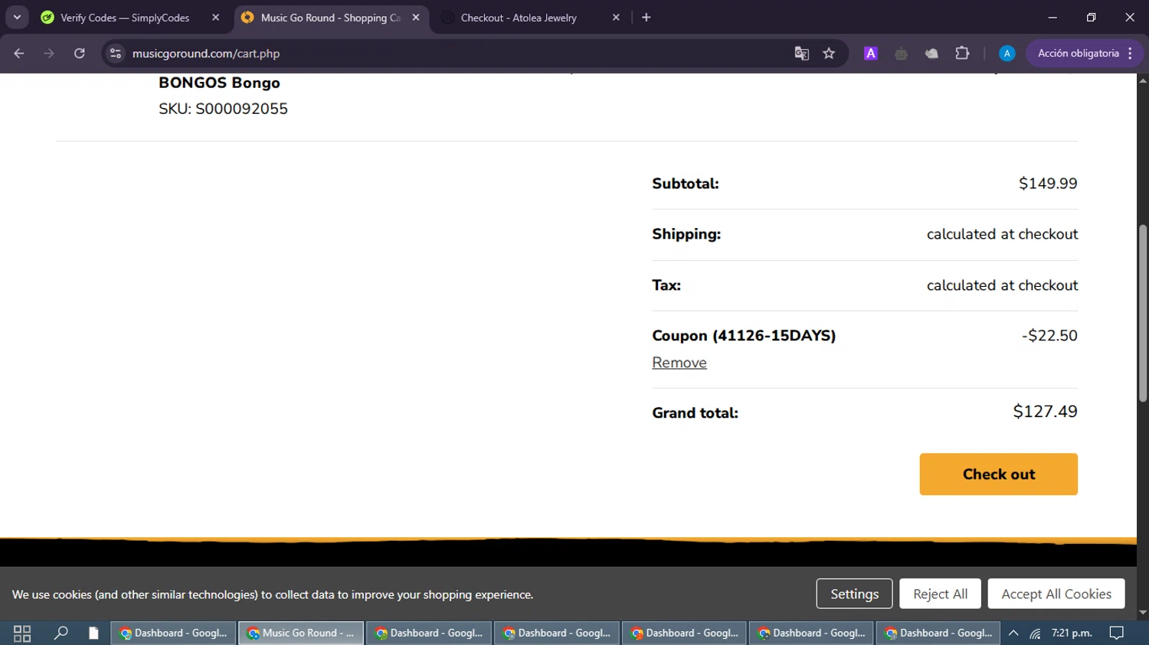Open Windows taskbar search
This screenshot has height=645, width=1149.
(61, 634)
